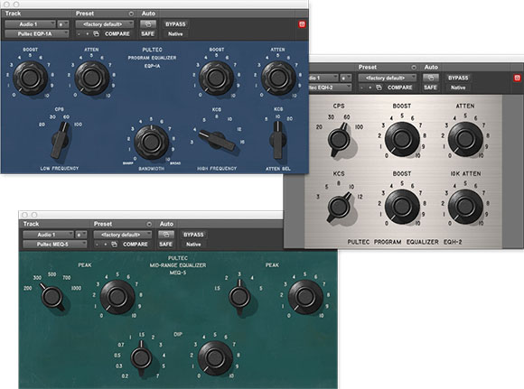This screenshot has width=524, height=389.
Task: Click the preset copy icon in MEQ-5 window
Action: click(x=115, y=244)
